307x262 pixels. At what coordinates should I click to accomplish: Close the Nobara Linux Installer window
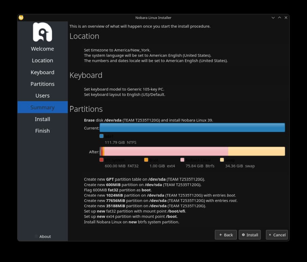[x=286, y=18]
